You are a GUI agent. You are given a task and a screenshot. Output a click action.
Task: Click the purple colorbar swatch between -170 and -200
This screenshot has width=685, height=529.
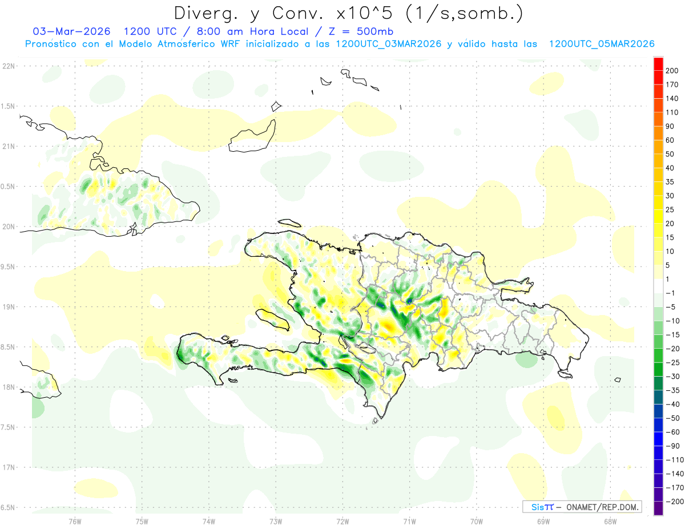(659, 494)
